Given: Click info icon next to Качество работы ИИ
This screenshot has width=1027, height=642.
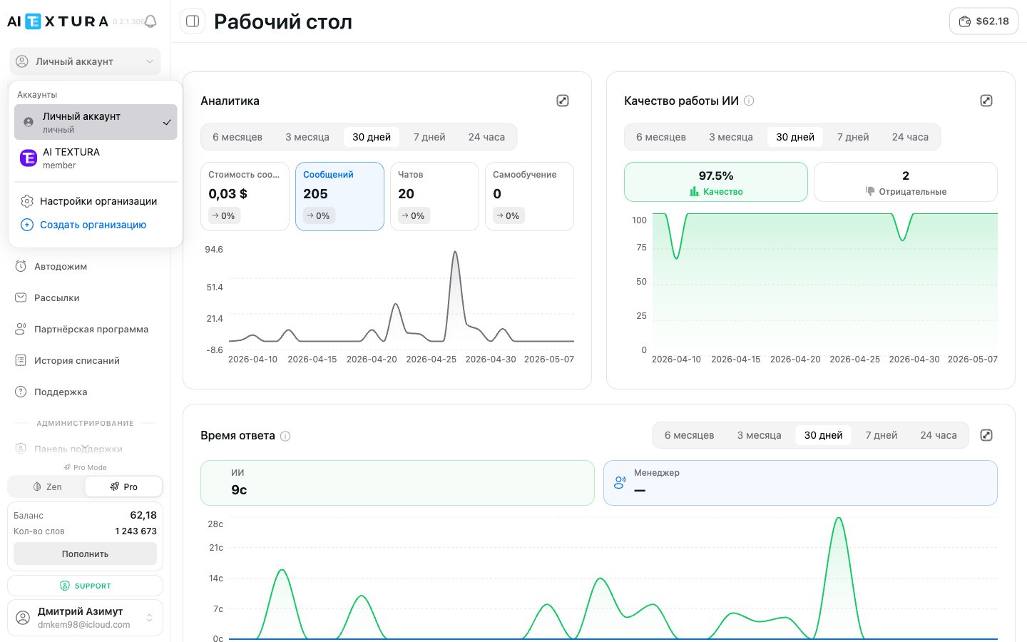Looking at the screenshot, I should (749, 101).
